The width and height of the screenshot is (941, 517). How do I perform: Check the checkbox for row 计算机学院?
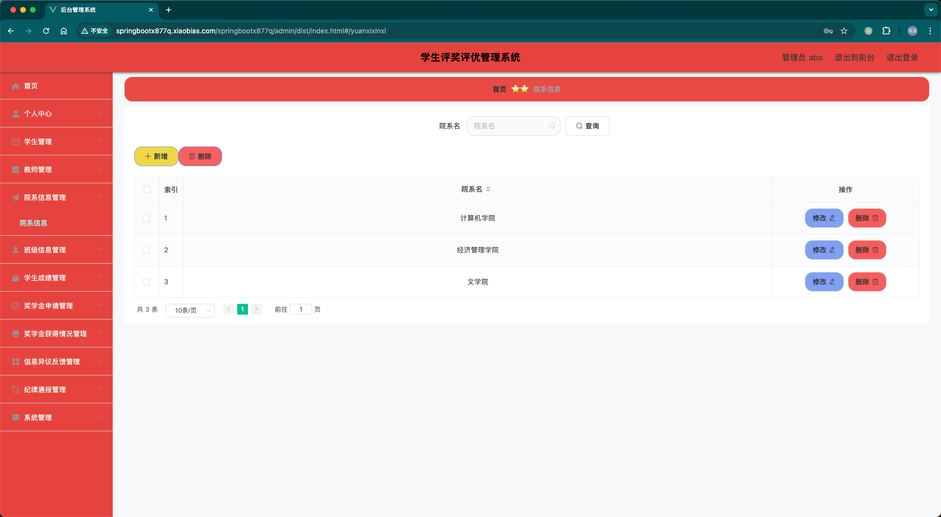[x=146, y=218]
